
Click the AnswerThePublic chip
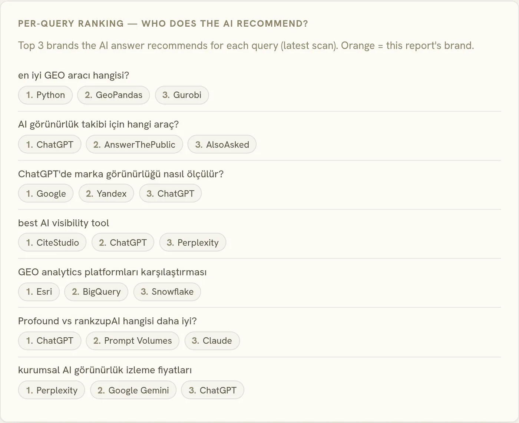point(134,145)
